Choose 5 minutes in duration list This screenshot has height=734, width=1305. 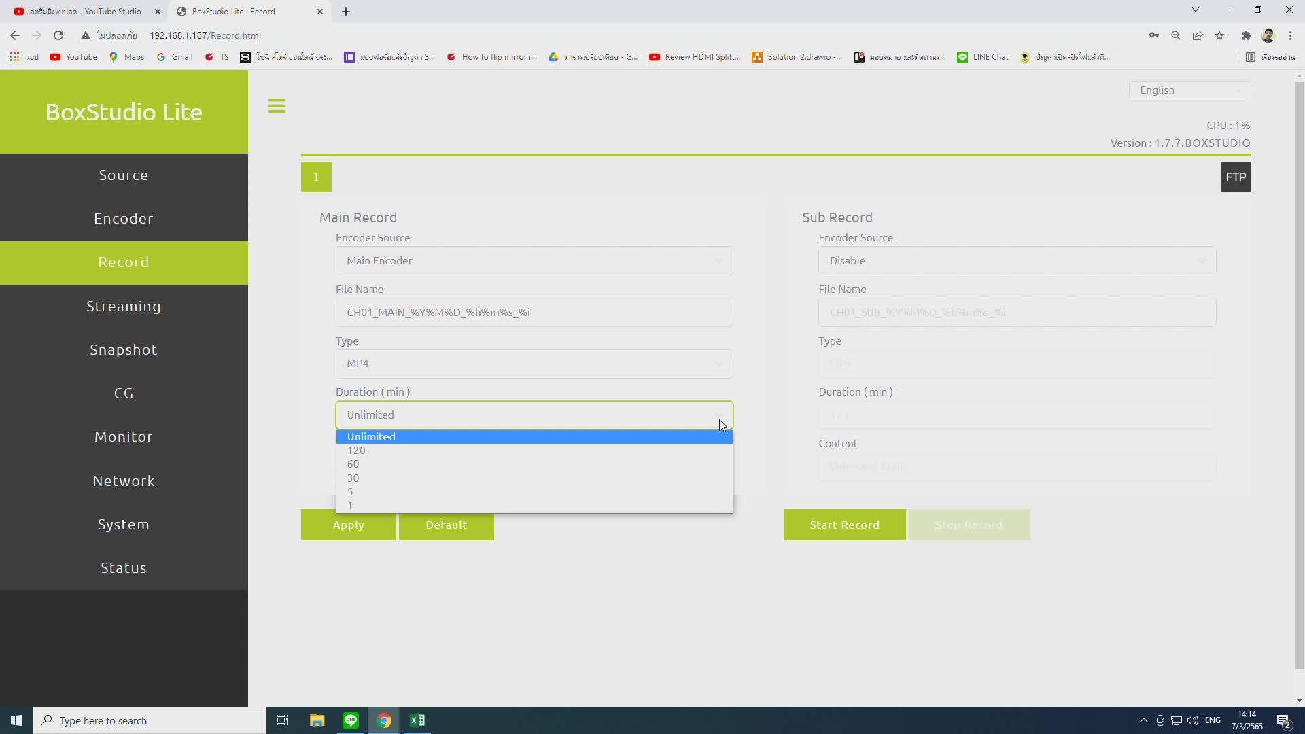(534, 491)
